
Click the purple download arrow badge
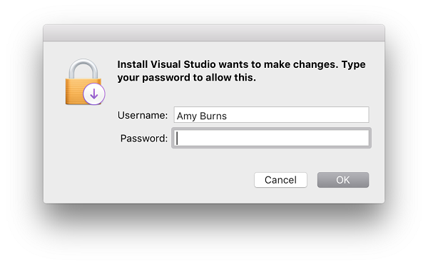94,94
